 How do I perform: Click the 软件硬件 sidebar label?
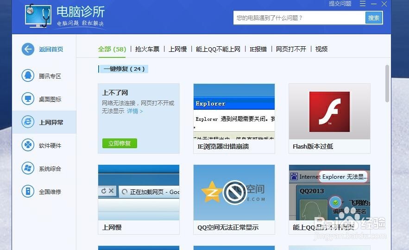click(x=50, y=145)
